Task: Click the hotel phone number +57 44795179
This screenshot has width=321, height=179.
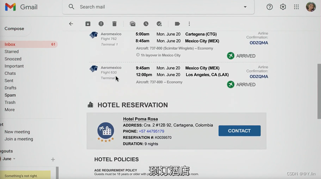Action: click(x=151, y=131)
